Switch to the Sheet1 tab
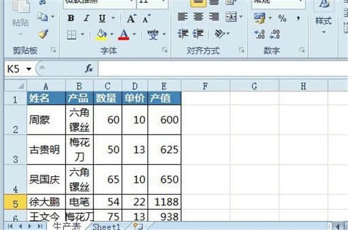 pos(106,227)
